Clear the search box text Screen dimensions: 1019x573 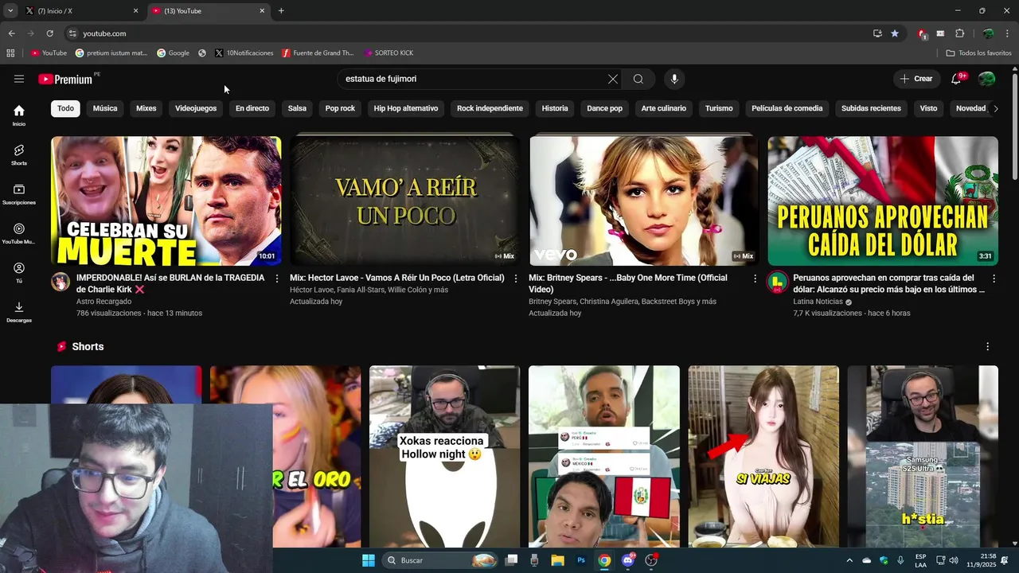tap(612, 79)
